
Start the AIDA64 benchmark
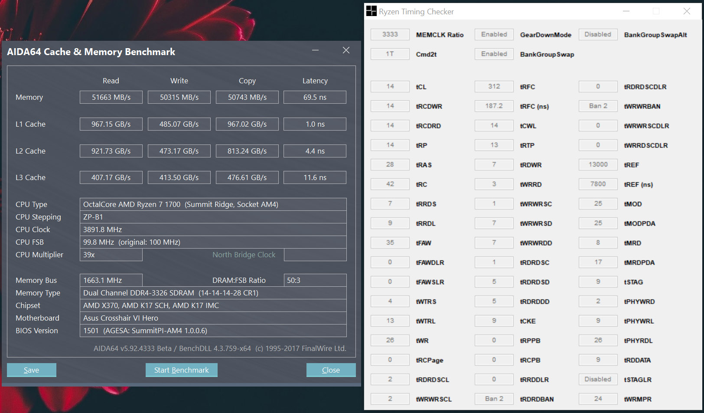pyautogui.click(x=182, y=370)
